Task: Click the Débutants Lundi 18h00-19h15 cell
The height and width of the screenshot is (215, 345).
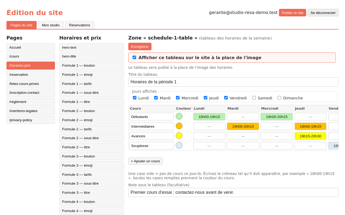Action: tap(209, 117)
